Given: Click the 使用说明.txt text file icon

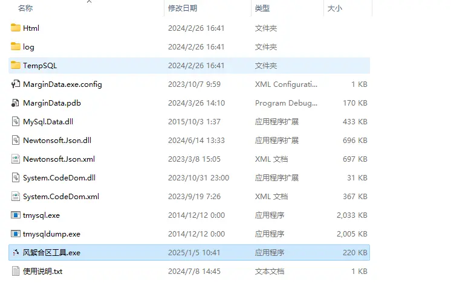Looking at the screenshot, I should (16, 271).
